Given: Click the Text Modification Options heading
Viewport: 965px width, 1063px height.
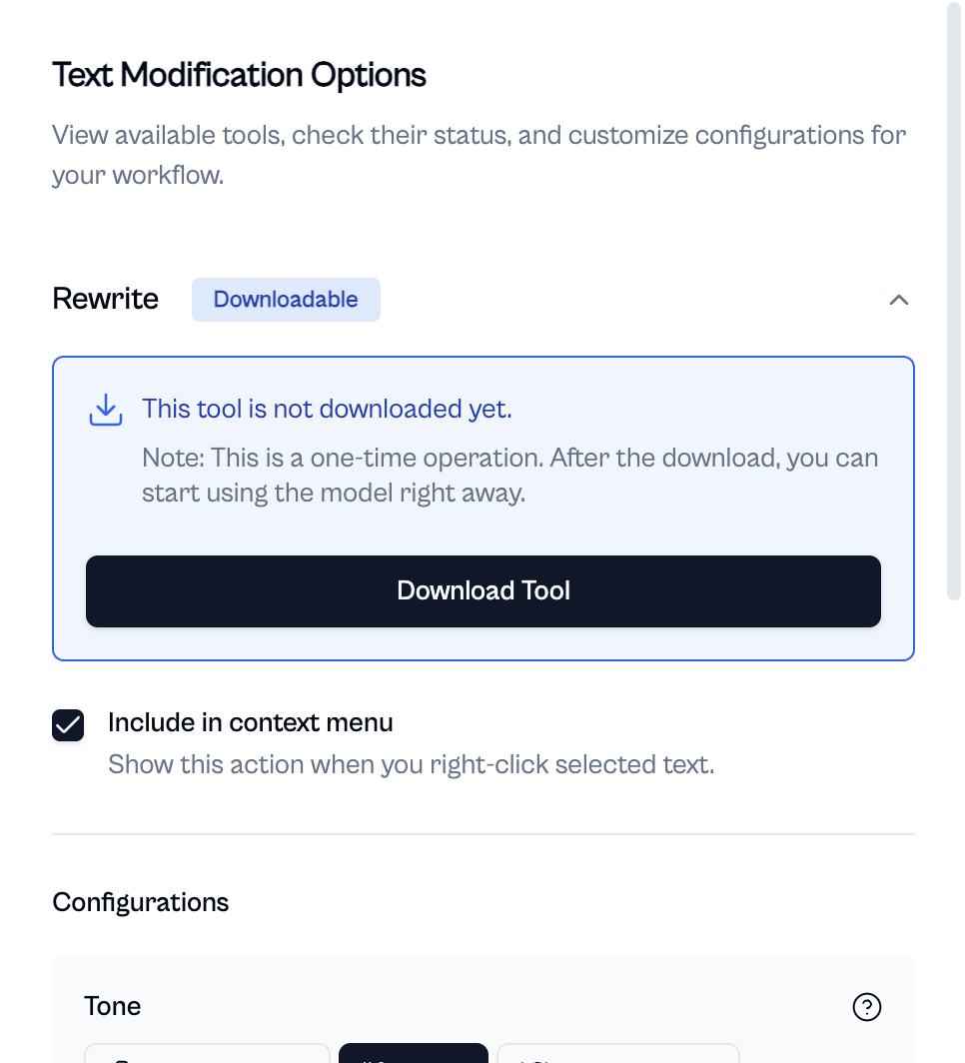Looking at the screenshot, I should 239,75.
